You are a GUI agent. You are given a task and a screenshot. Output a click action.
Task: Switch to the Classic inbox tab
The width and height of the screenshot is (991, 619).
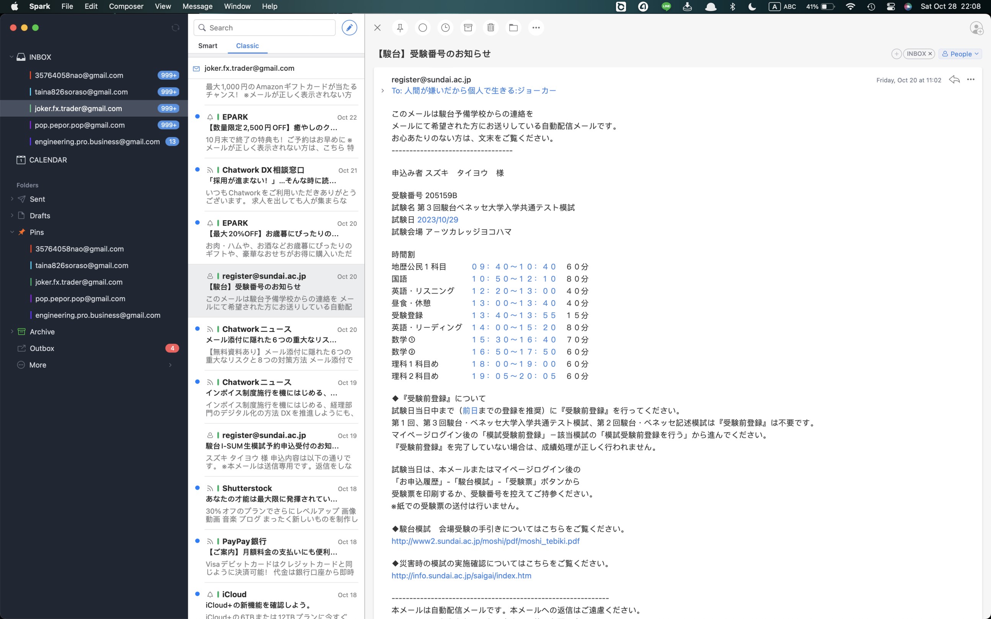pyautogui.click(x=248, y=46)
